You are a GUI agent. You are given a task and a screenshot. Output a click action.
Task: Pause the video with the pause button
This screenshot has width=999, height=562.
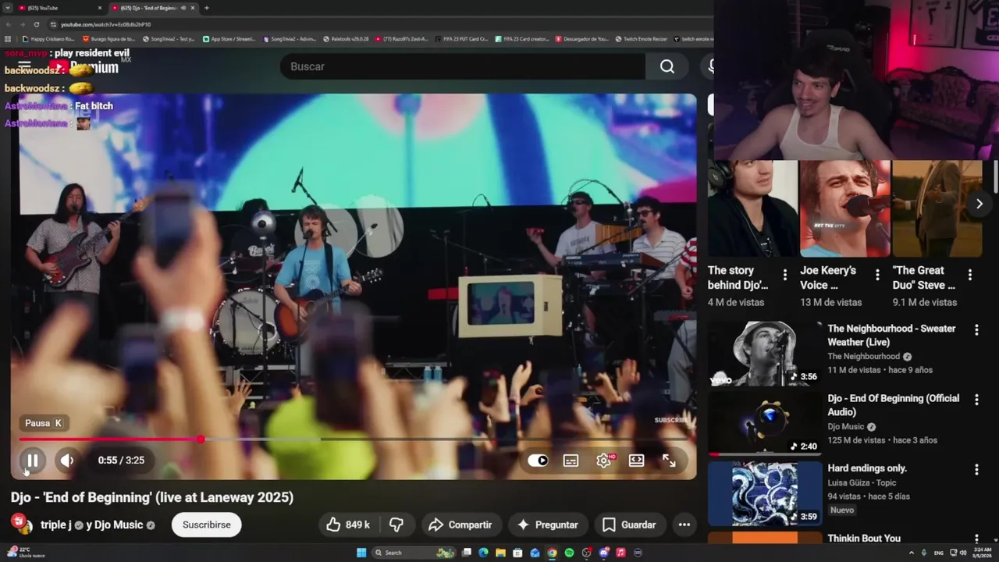coord(32,461)
